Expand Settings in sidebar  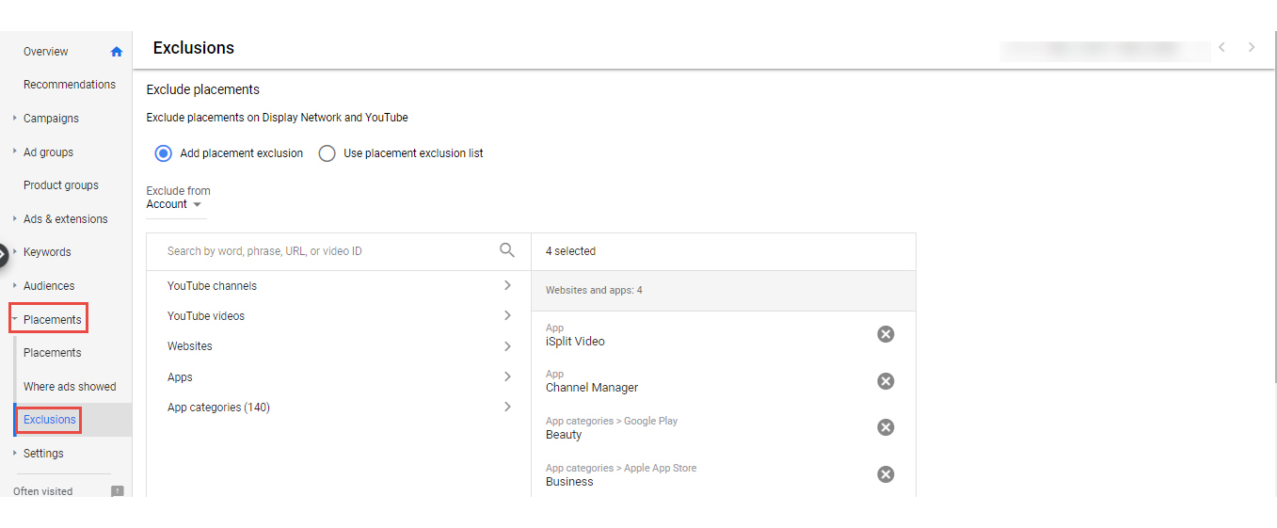coord(15,453)
